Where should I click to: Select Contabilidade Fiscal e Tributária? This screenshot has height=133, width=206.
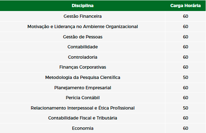click(x=82, y=118)
